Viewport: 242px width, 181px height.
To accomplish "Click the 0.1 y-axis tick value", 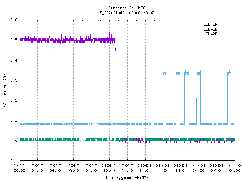I will 14,120.
